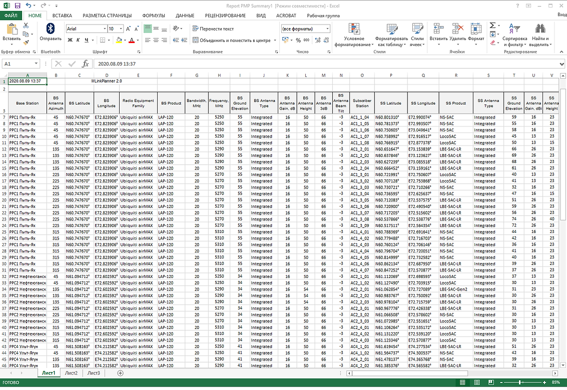The width and height of the screenshot is (567, 390).
Task: Expand the formula bar
Action: point(561,64)
